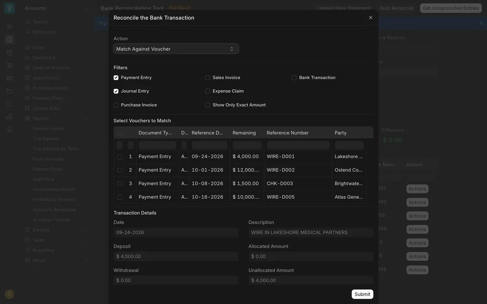Open Accounts Receivable in the sidebar
The height and width of the screenshot is (304, 487).
[54, 210]
